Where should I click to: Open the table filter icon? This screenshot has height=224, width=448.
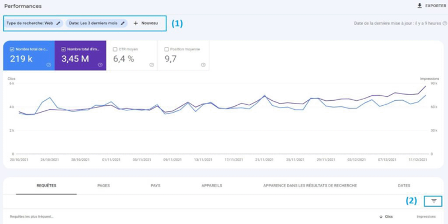point(433,200)
